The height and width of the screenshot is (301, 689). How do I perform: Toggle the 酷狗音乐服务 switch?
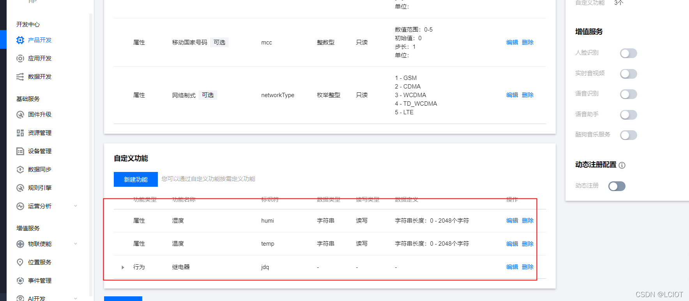629,135
